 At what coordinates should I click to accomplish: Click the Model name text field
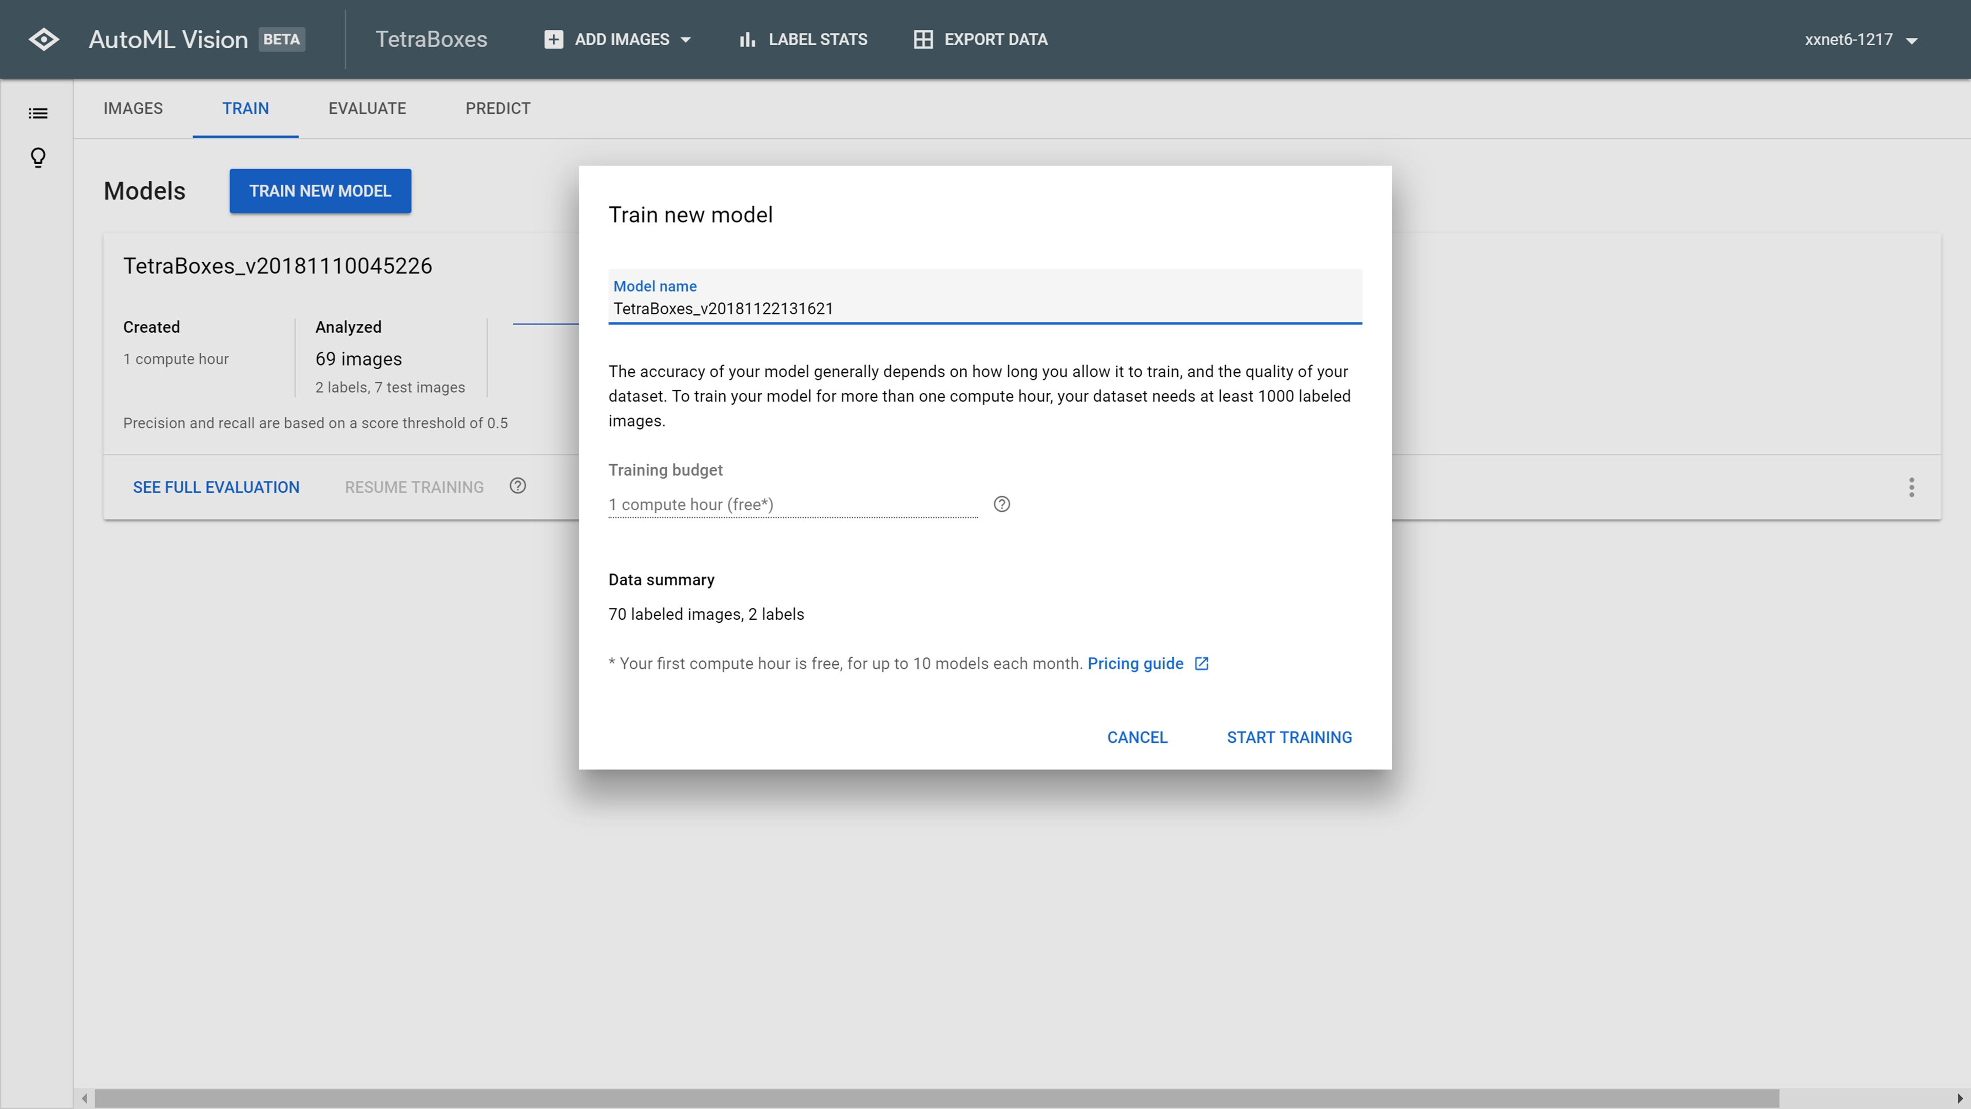click(x=984, y=309)
